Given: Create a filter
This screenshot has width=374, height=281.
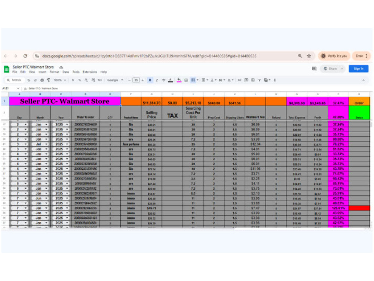Looking at the screenshot, I should point(259,80).
